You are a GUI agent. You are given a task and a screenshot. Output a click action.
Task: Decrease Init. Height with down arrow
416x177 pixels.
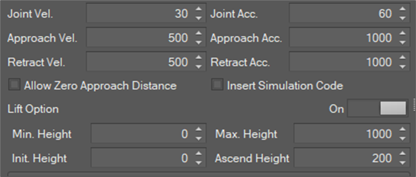(x=198, y=162)
